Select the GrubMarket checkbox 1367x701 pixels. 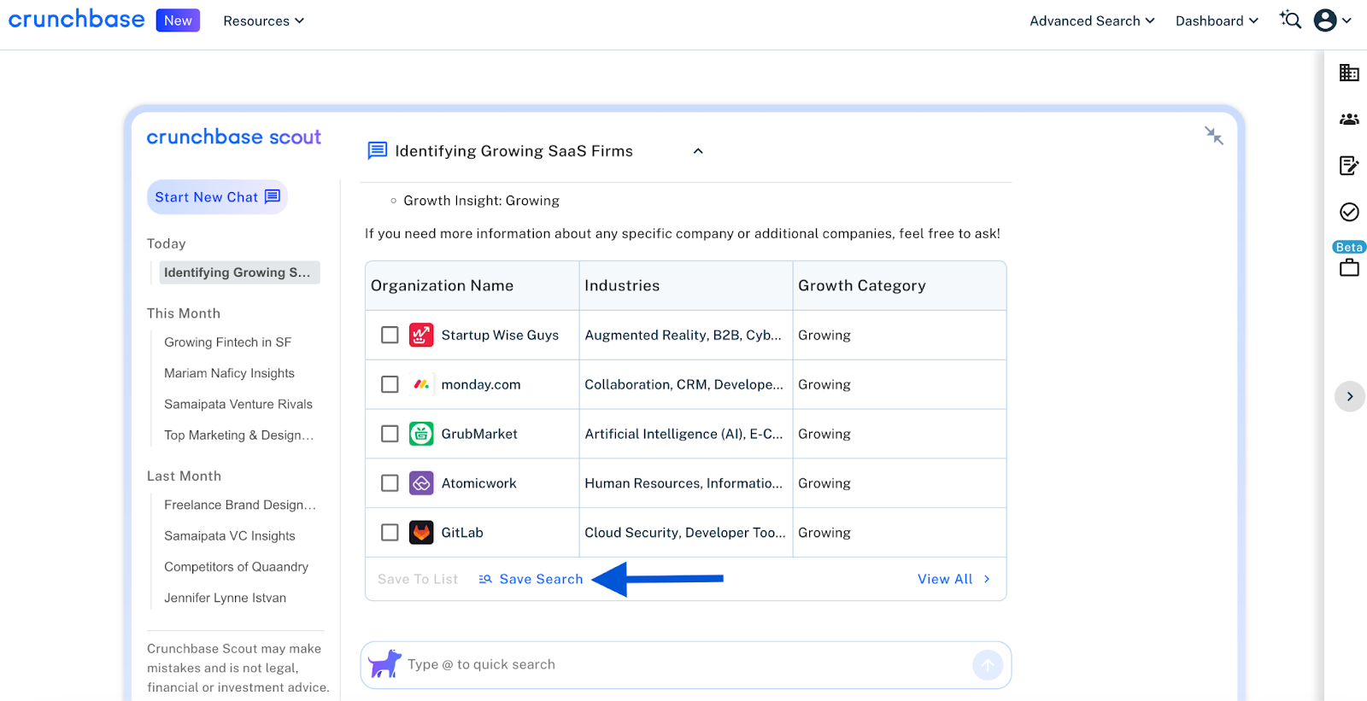click(390, 434)
